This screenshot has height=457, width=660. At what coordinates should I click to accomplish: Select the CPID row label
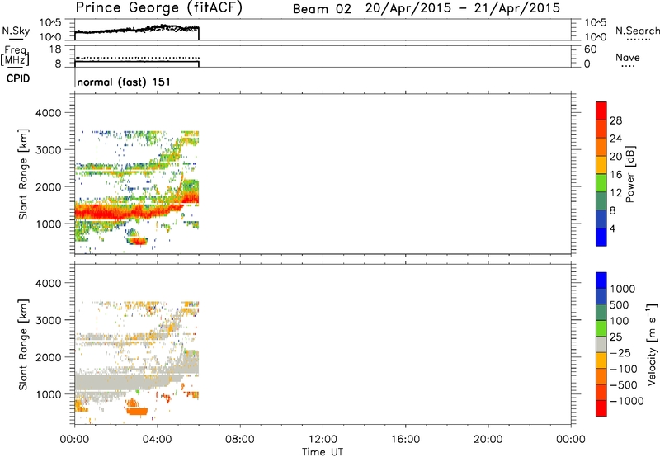coord(18,78)
